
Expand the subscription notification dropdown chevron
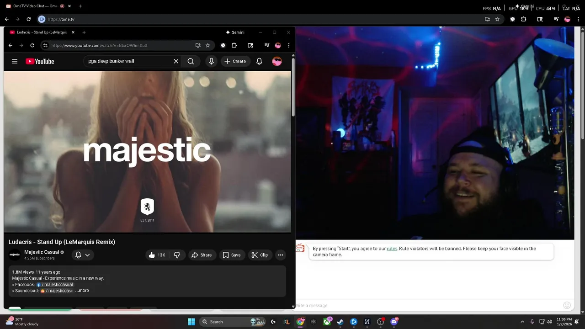pyautogui.click(x=87, y=255)
